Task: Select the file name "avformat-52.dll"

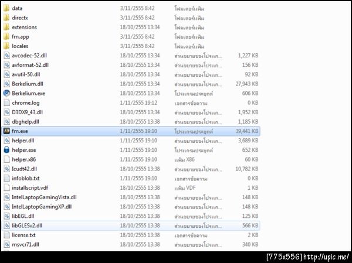Action: click(31, 65)
